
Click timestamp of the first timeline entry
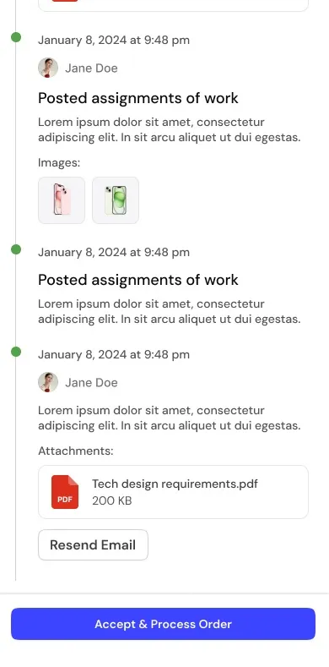tap(114, 41)
